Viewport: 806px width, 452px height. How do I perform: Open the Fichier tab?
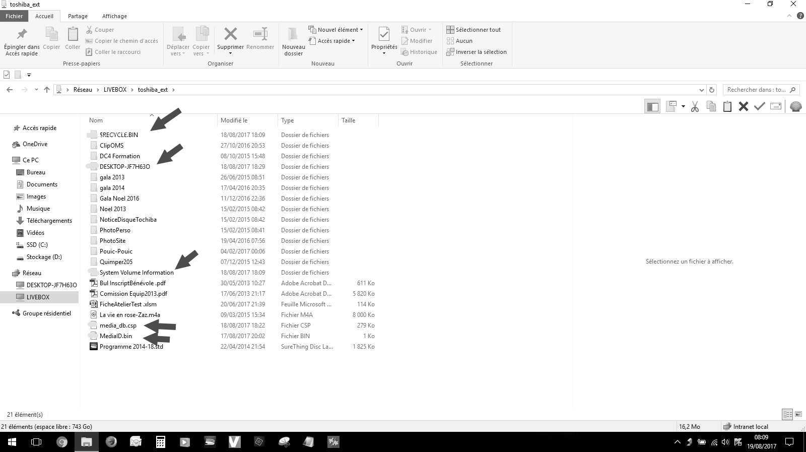pyautogui.click(x=14, y=16)
